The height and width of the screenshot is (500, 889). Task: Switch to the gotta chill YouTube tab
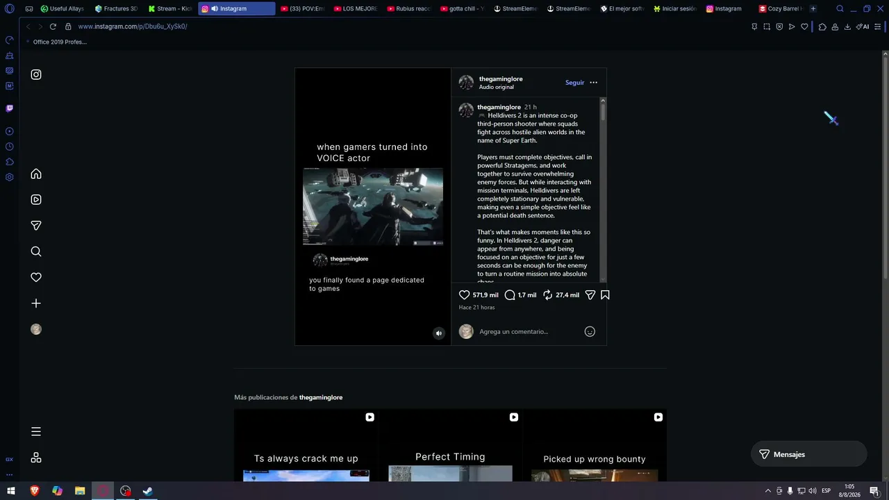[463, 9]
